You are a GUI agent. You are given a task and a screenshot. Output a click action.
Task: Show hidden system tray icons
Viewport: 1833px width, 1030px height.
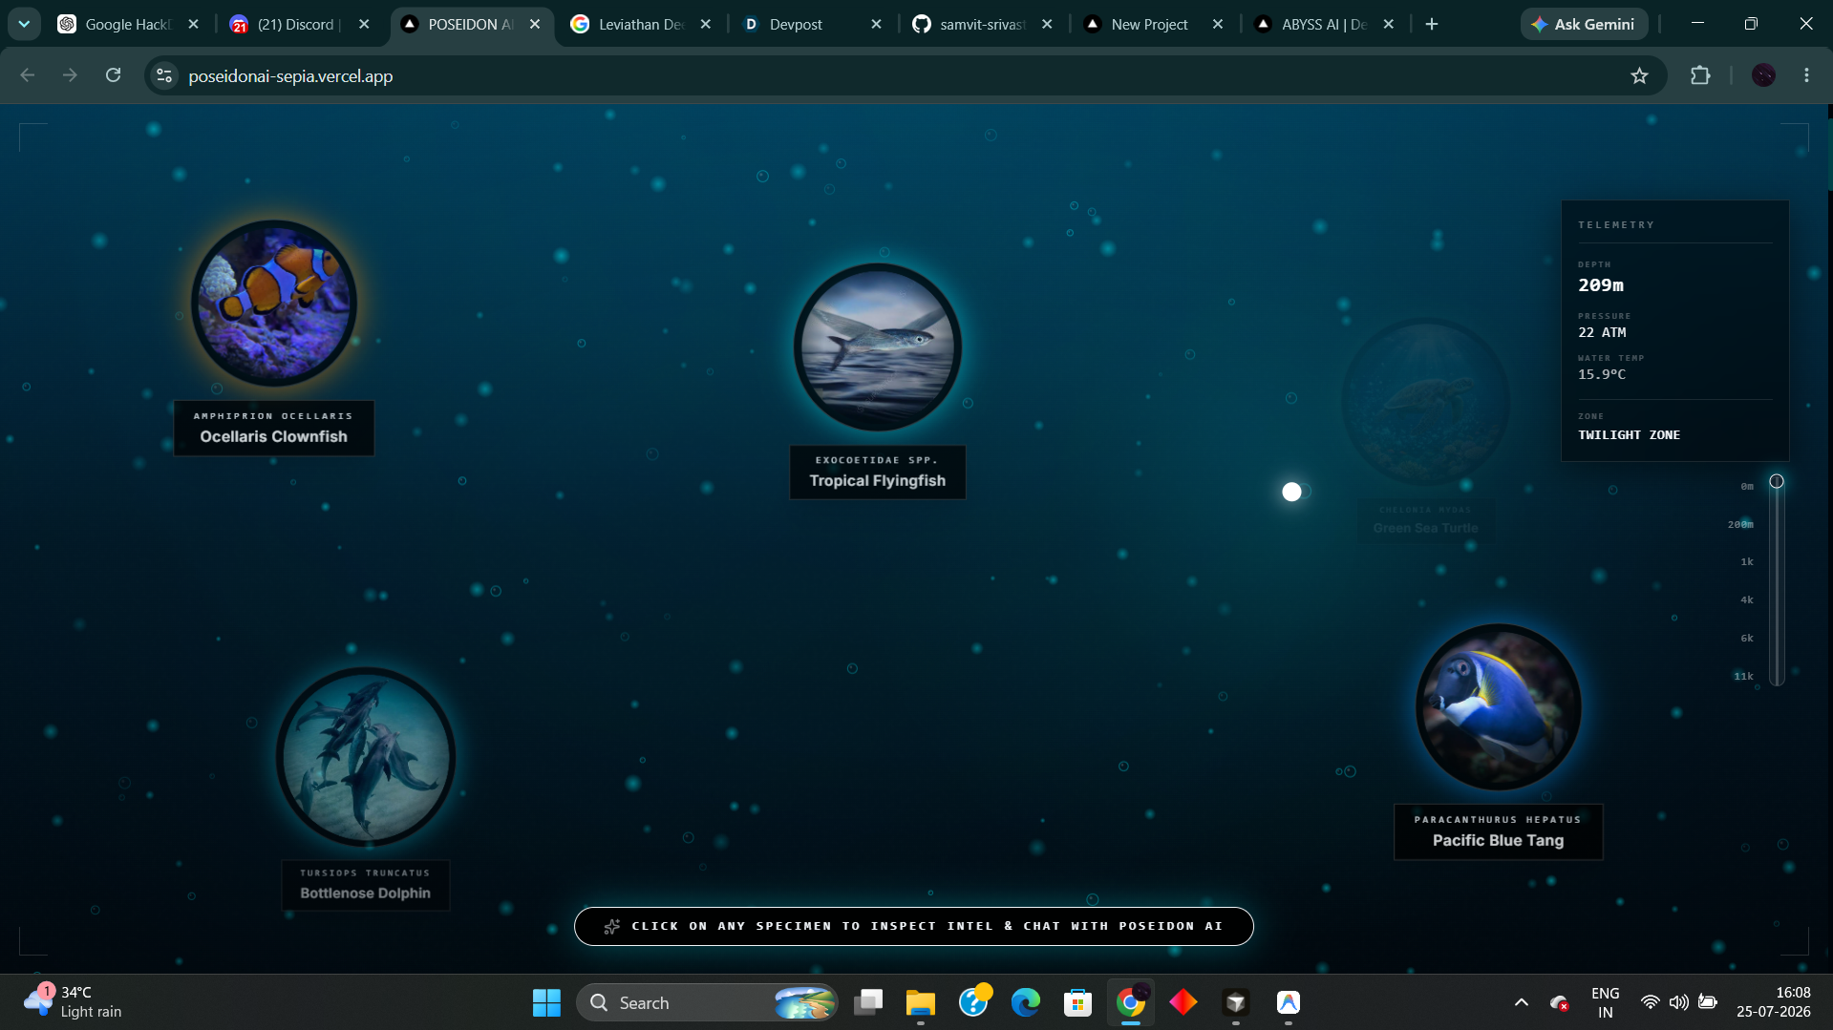coord(1522,1002)
